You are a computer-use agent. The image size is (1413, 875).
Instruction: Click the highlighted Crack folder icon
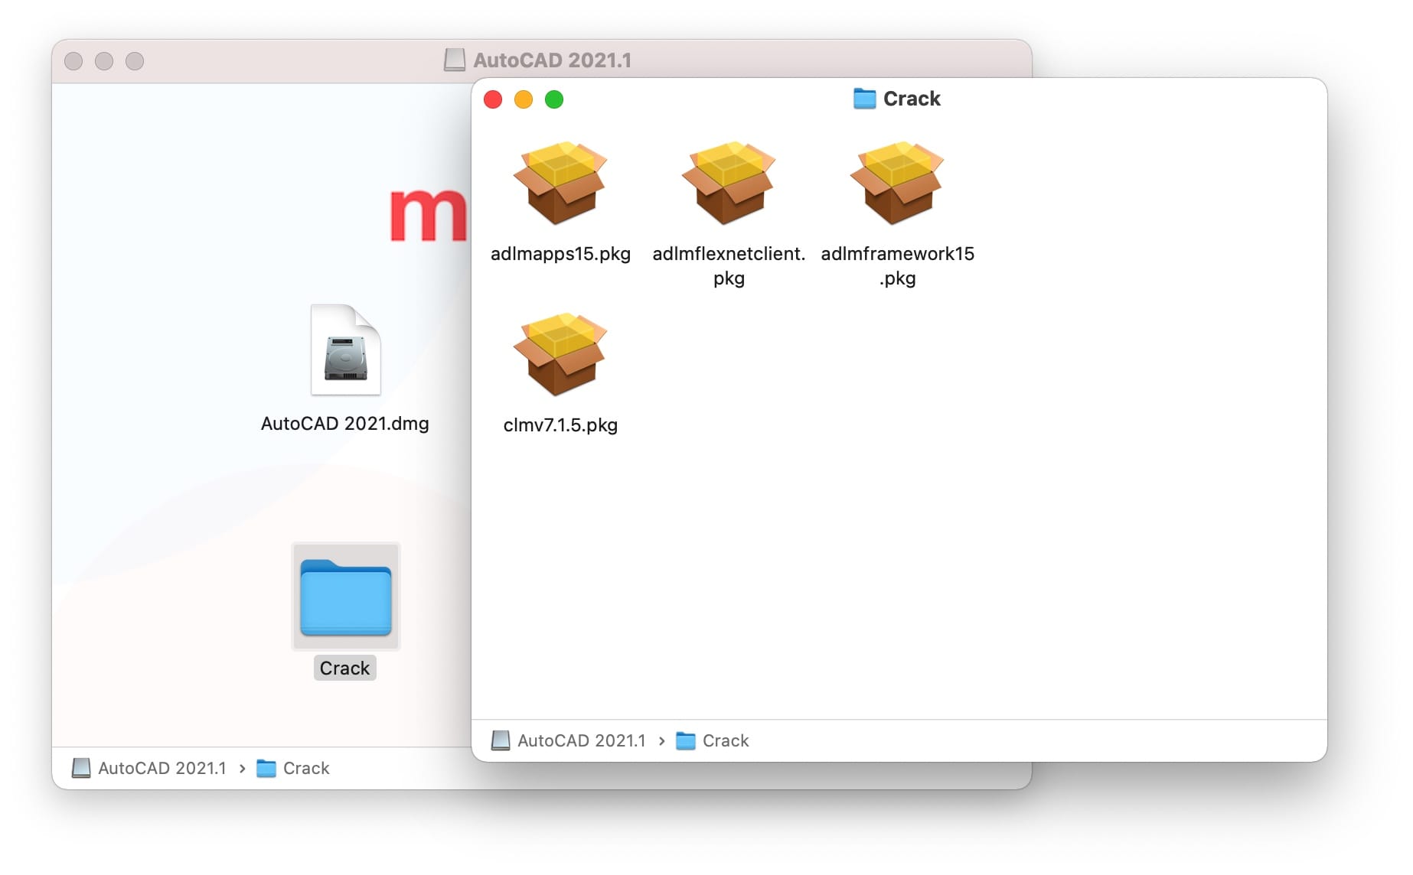tap(345, 597)
